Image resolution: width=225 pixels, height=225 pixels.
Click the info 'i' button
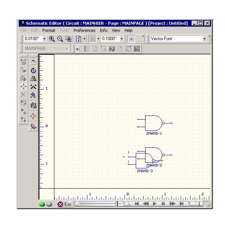[x=199, y=204]
